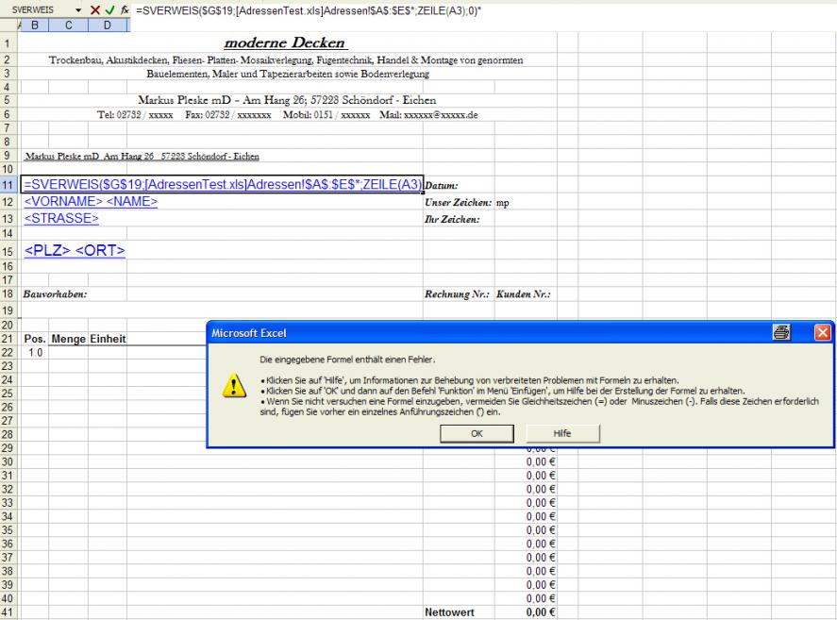Click the 'Datum:' label cell

[442, 185]
